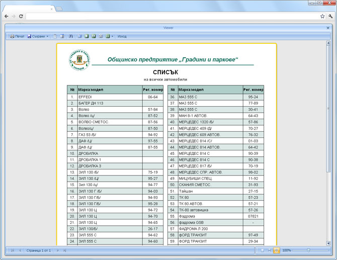Click the page icon left of the panel icon
The width and height of the screenshot is (337, 260).
55,36
